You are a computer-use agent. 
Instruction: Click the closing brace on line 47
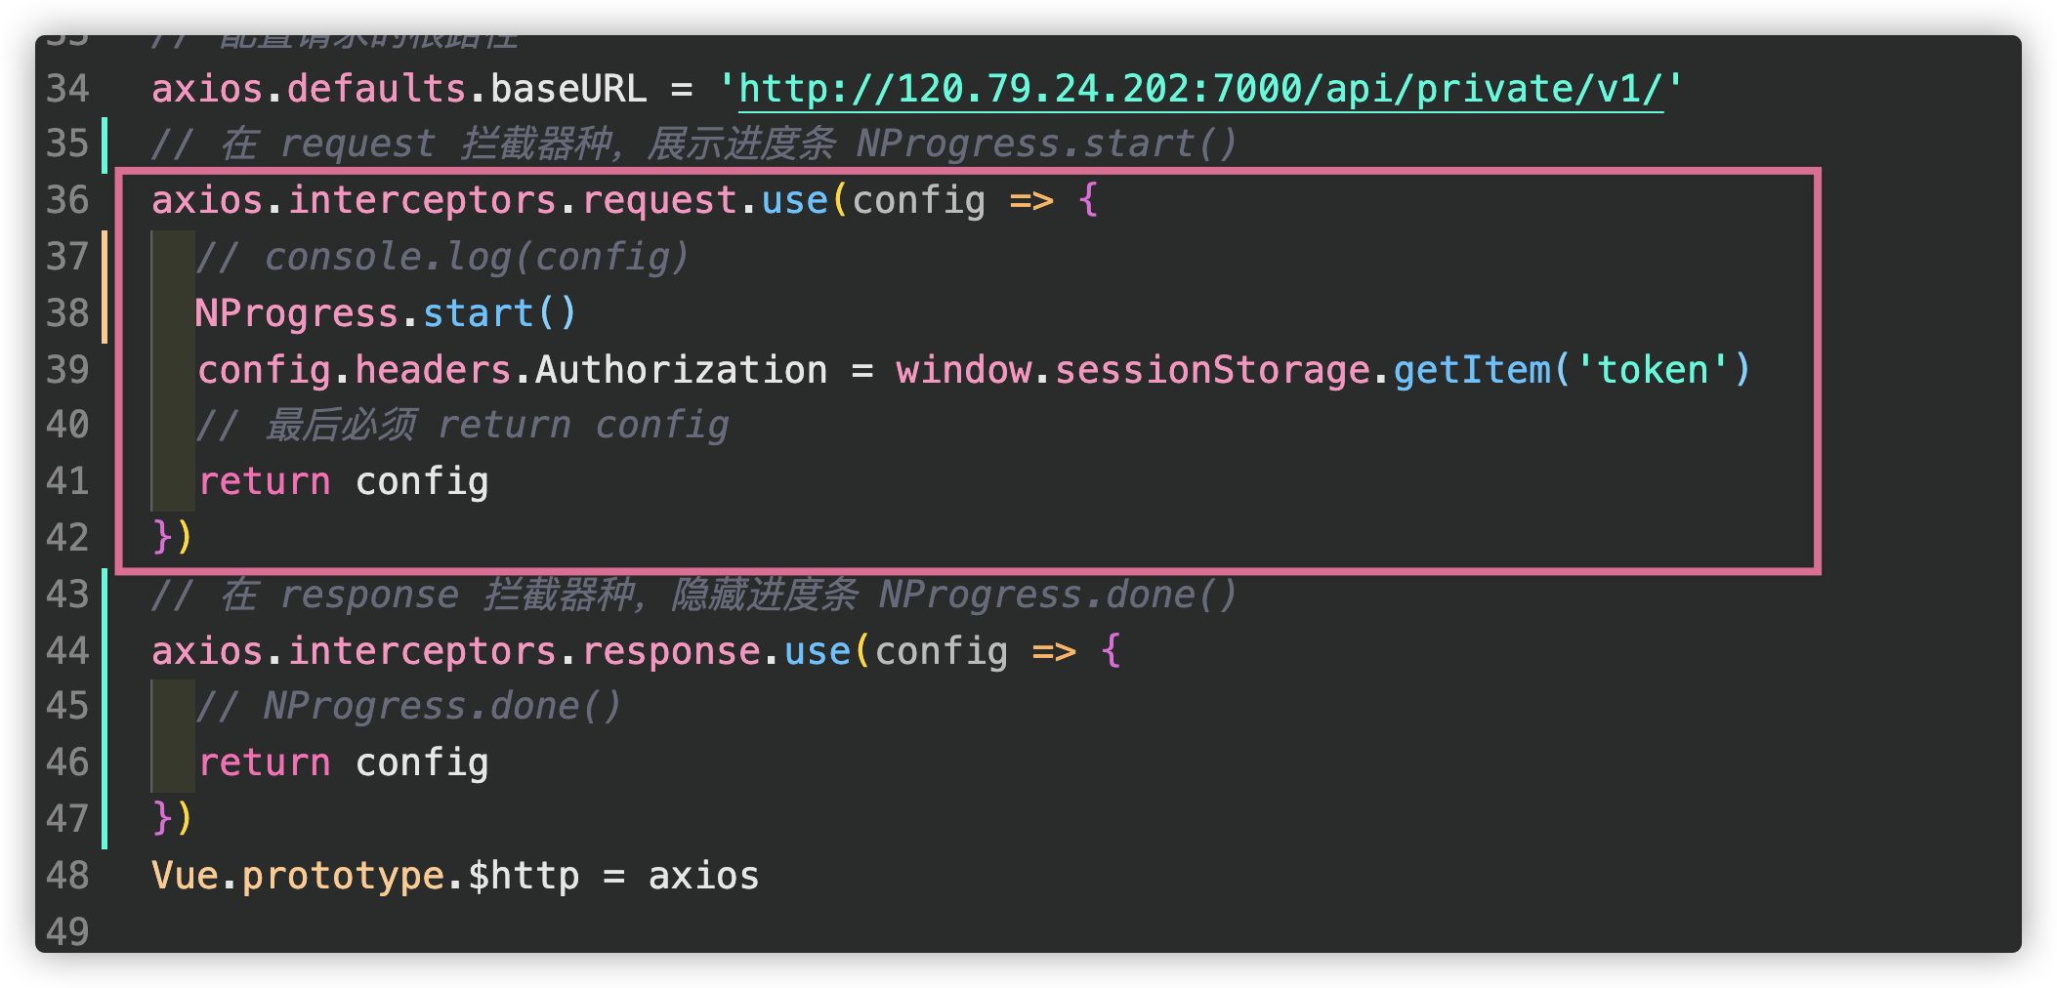162,817
